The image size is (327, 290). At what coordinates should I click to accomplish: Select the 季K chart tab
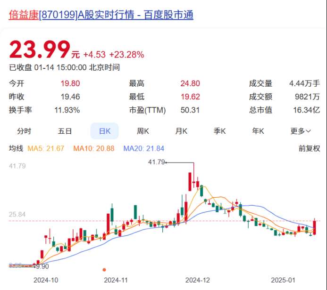219,131
